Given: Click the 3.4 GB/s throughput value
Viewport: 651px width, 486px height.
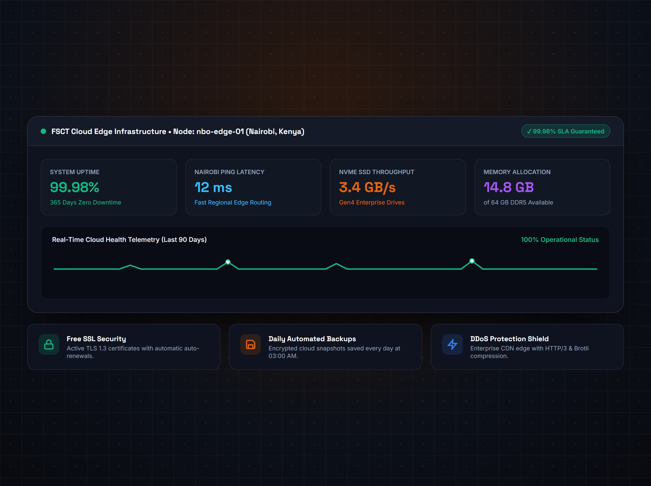Looking at the screenshot, I should tap(367, 188).
